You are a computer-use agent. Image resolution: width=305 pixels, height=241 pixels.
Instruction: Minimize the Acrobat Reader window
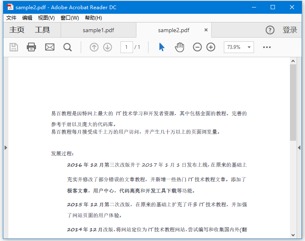point(254,7)
